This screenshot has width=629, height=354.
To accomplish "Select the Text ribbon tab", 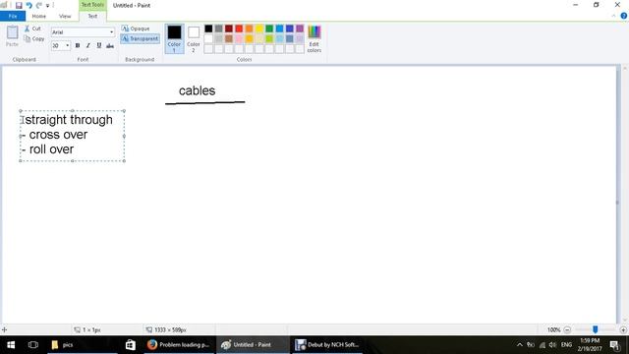I will pos(92,16).
